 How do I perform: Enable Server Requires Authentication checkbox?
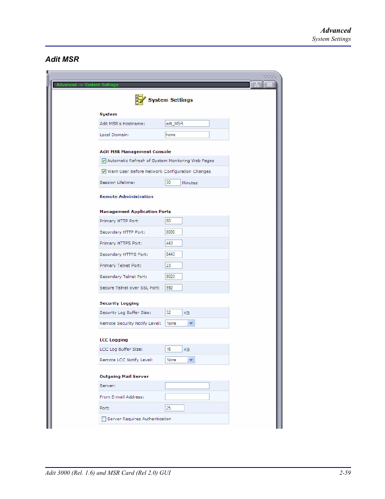(x=104, y=419)
